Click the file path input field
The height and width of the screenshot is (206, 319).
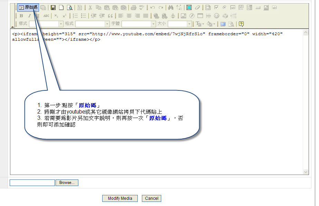(32, 183)
